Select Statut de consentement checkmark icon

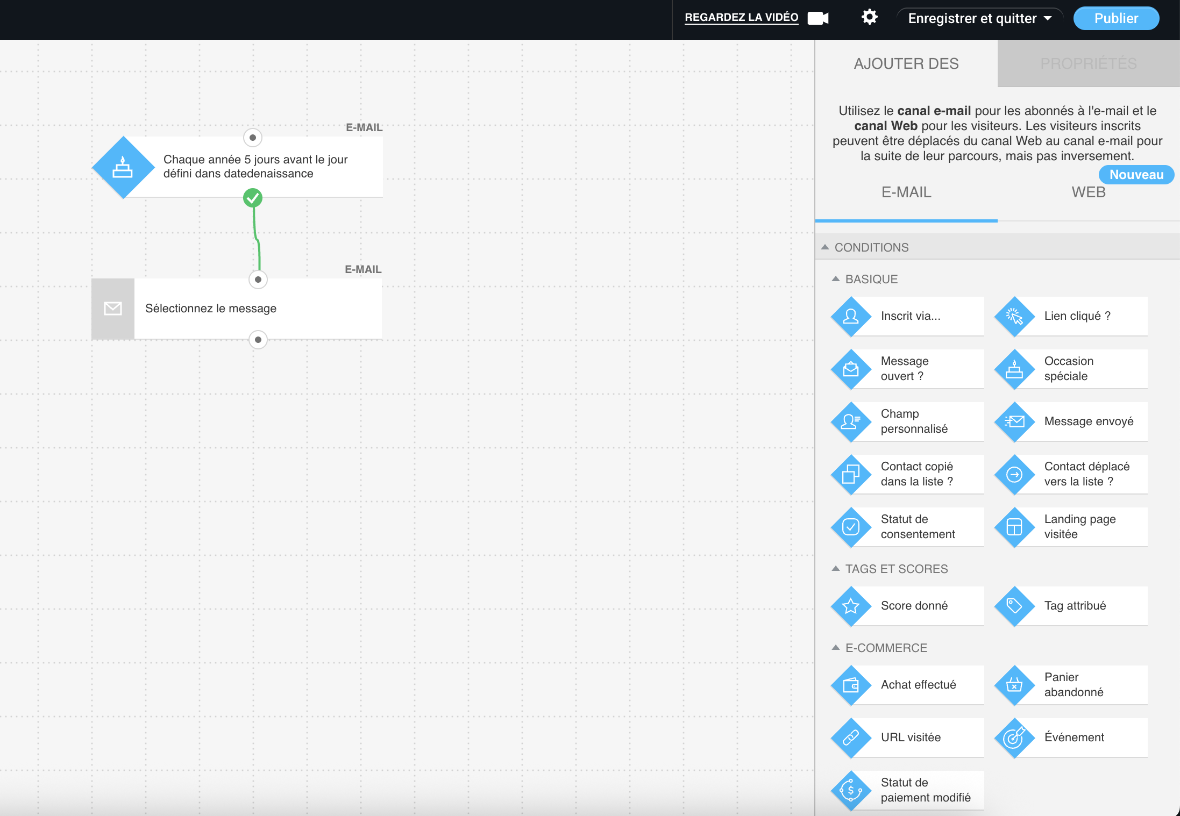click(851, 527)
